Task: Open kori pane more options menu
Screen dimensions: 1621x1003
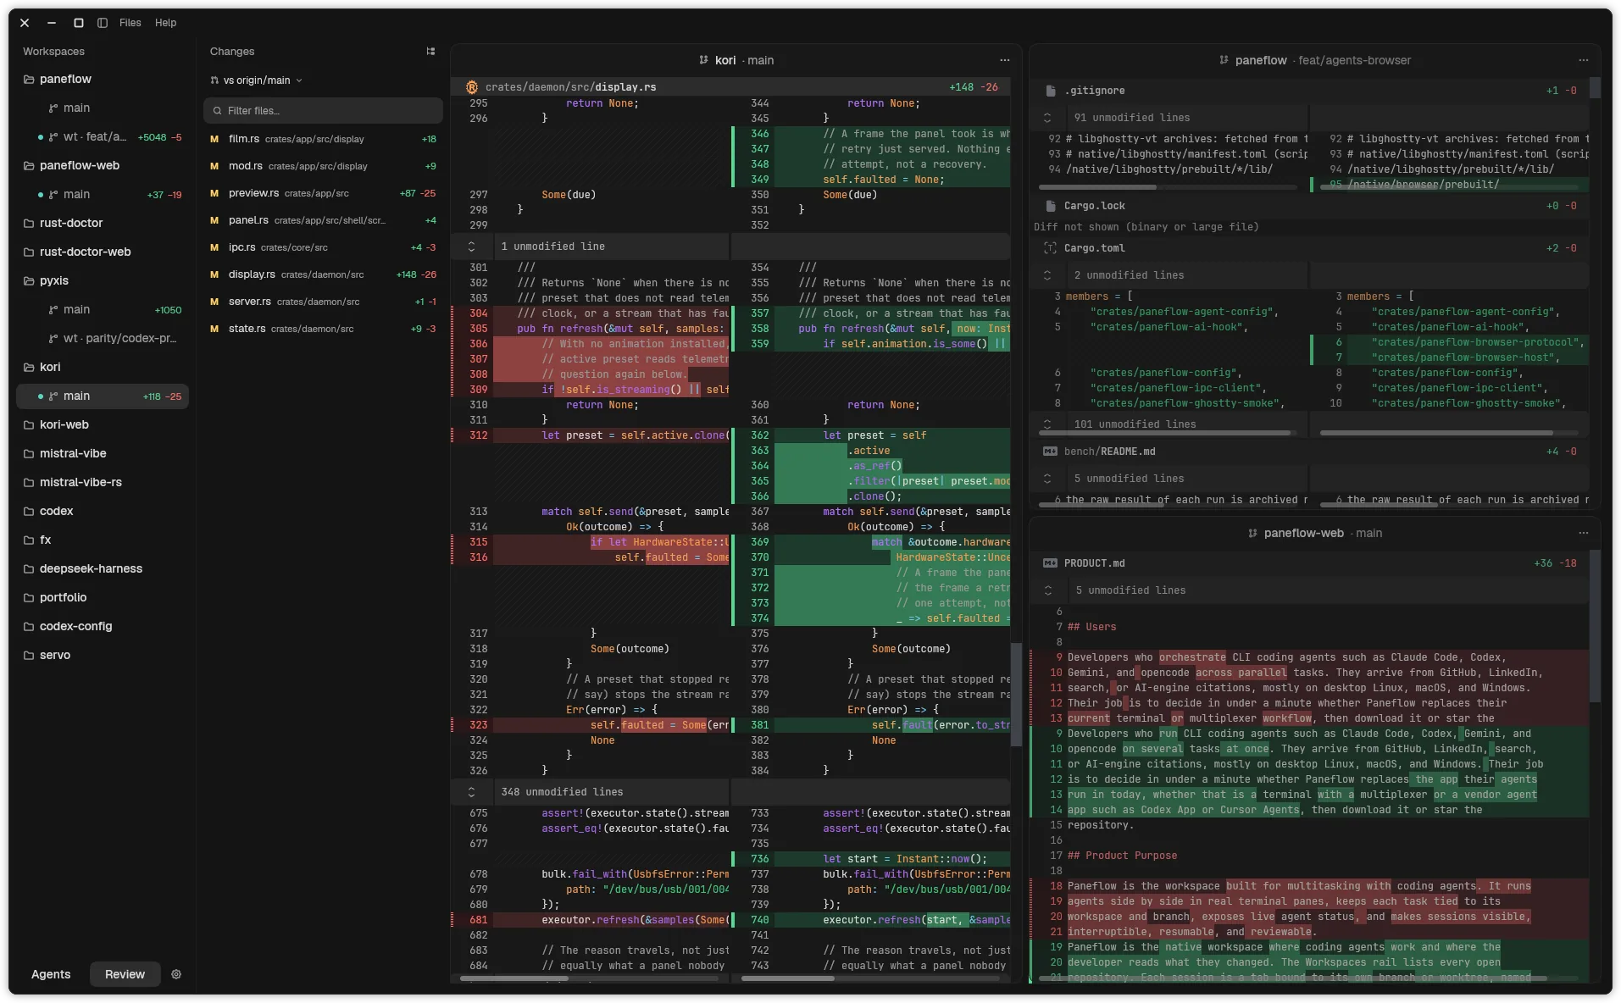Action: pos(1005,60)
